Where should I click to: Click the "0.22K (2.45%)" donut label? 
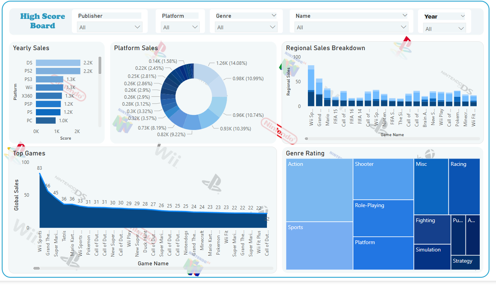click(149, 68)
